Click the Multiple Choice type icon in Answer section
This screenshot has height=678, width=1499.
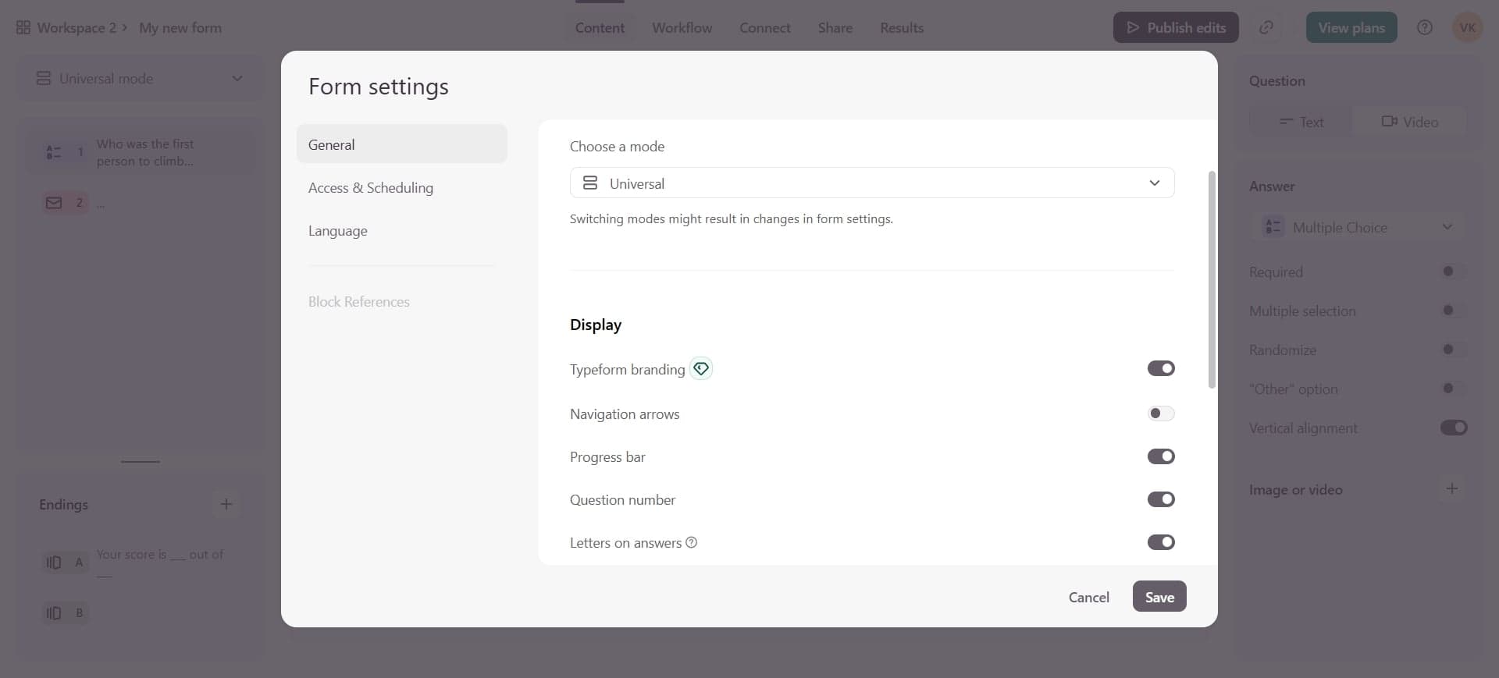click(1273, 227)
